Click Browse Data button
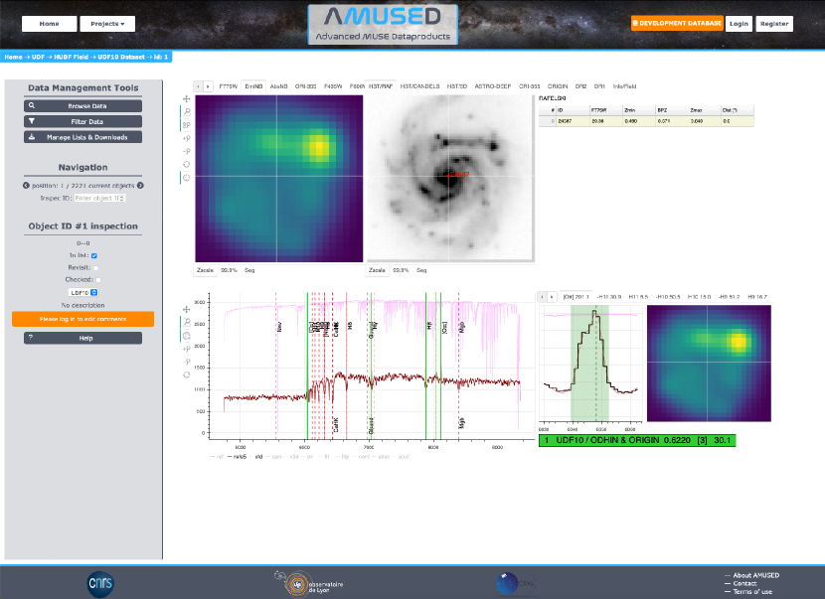This screenshot has width=825, height=599. click(82, 105)
